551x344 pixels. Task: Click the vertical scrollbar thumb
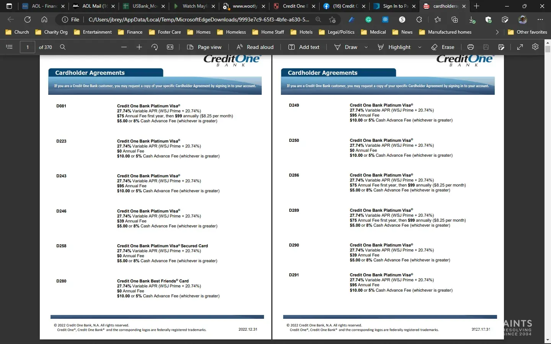point(548,49)
